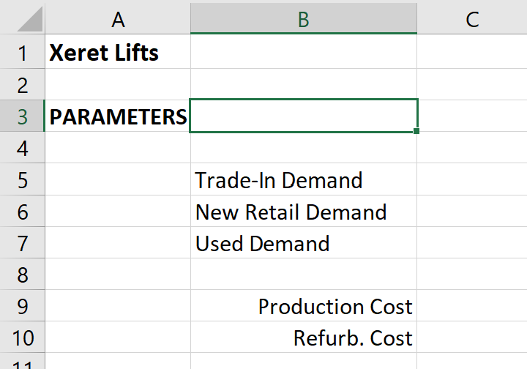527x369 pixels.
Task: Select empty cell A6 left of New Retail Demand
Action: (118, 211)
